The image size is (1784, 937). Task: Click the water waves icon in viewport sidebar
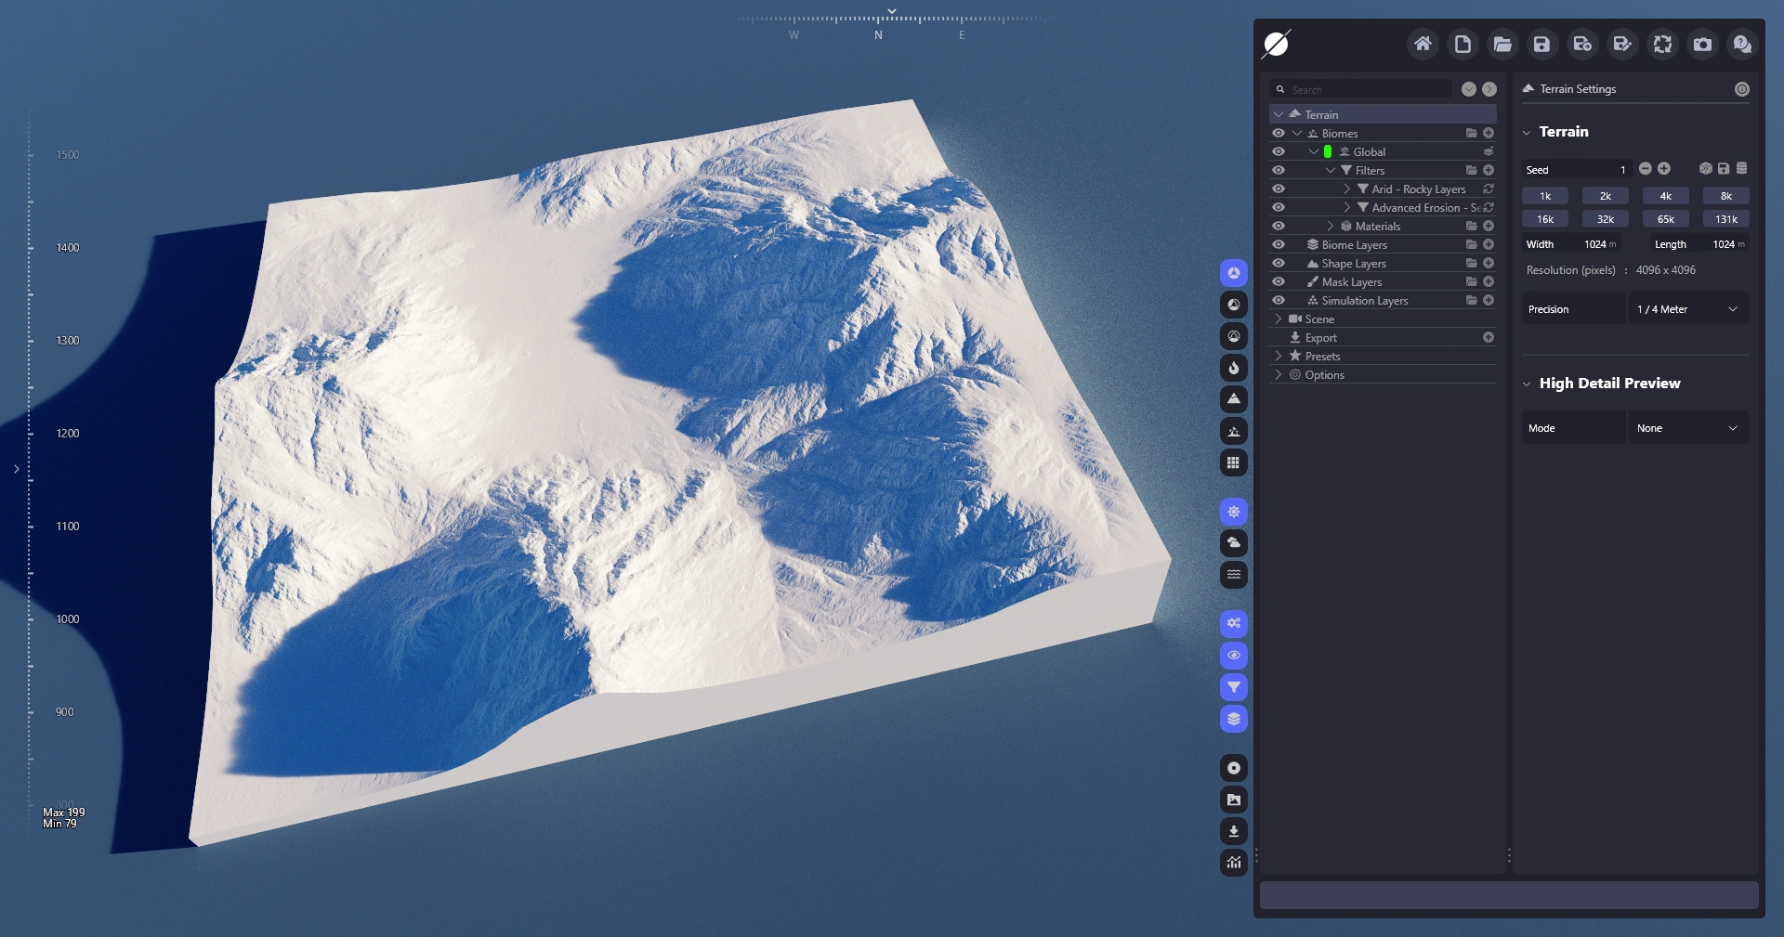(1233, 575)
